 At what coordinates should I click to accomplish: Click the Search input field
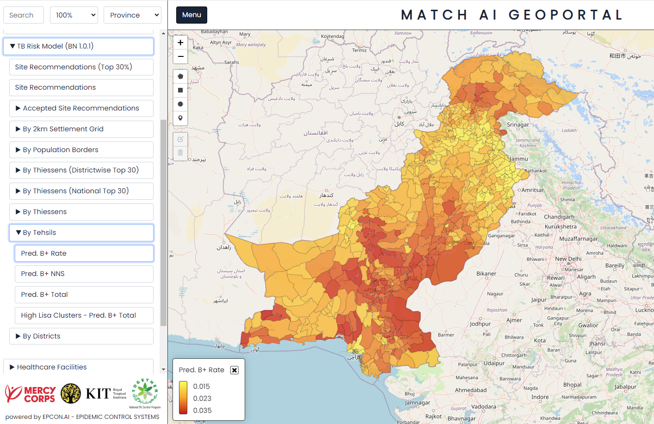(24, 15)
